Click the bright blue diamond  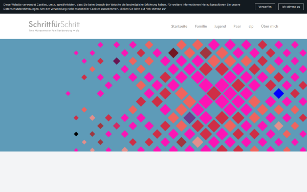279,93
